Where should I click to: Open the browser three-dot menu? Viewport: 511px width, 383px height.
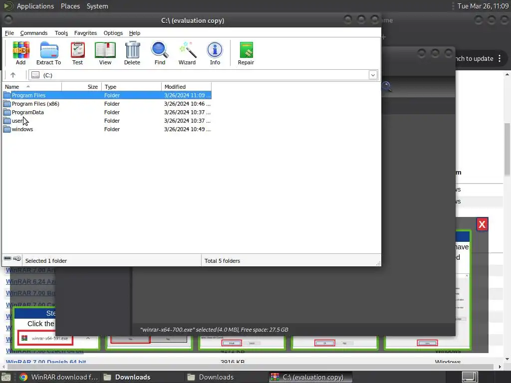500,59
